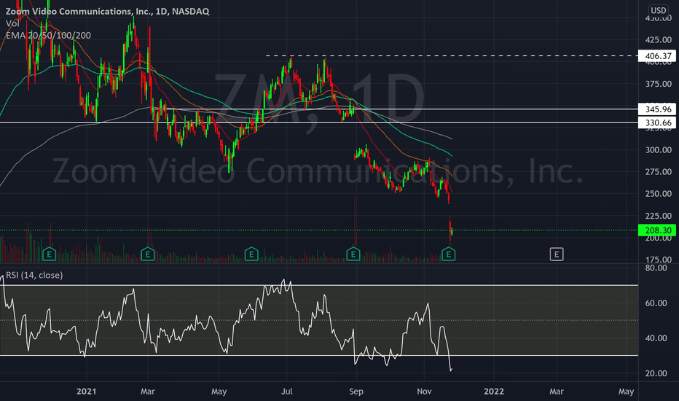This screenshot has width=679, height=401.
Task: Click the green 208.30 current price label
Action: click(657, 230)
